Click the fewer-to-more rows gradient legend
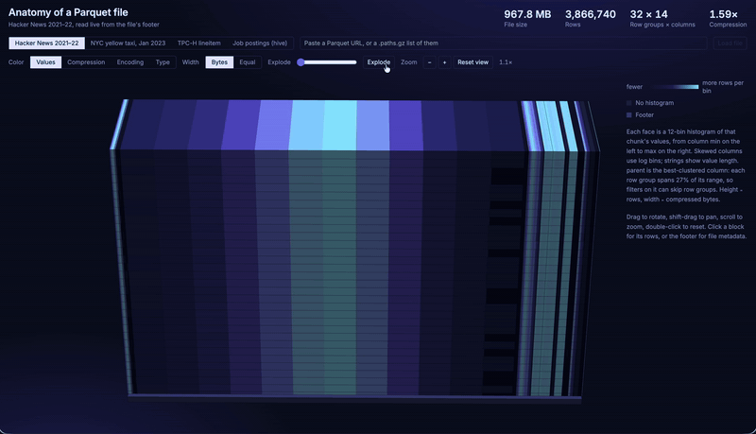 [673, 87]
